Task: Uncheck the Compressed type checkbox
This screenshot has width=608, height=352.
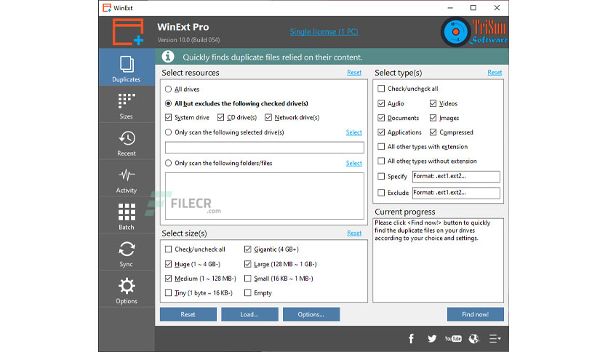Action: coord(433,132)
